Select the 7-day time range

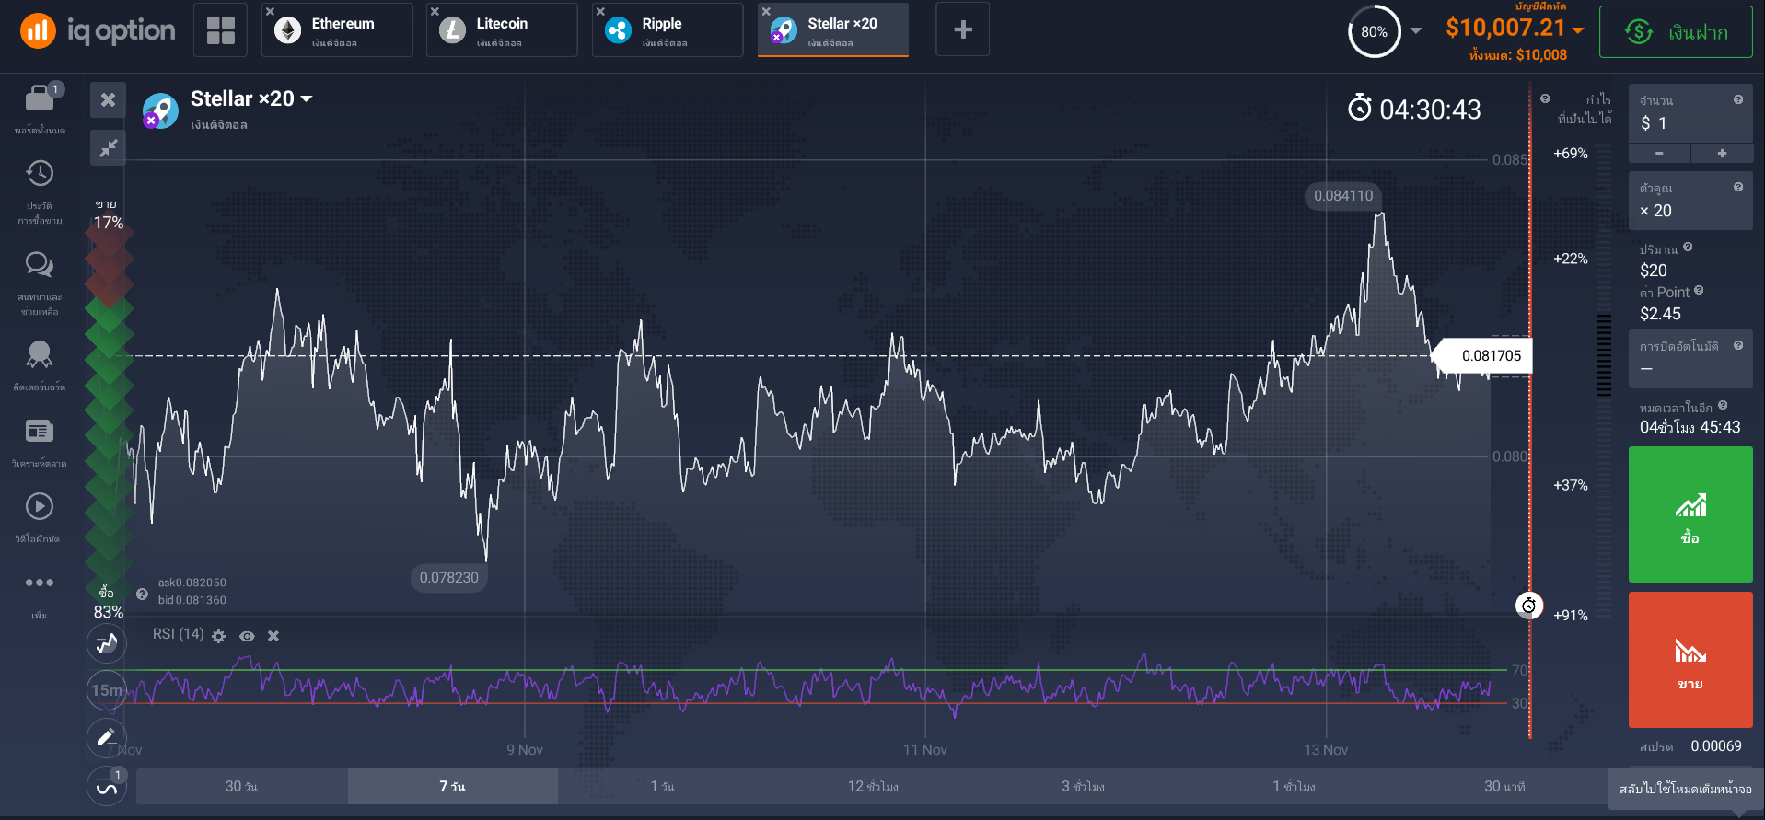pyautogui.click(x=452, y=786)
